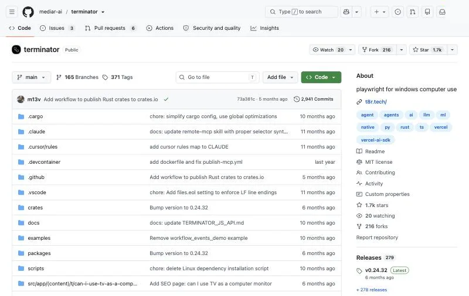Switch to the Issues tab
This screenshot has height=296, width=469.
point(57,28)
